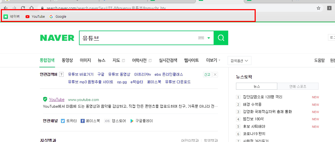Expand the search autocomplete dropdown arrow
The image size is (335, 142).
(208, 38)
